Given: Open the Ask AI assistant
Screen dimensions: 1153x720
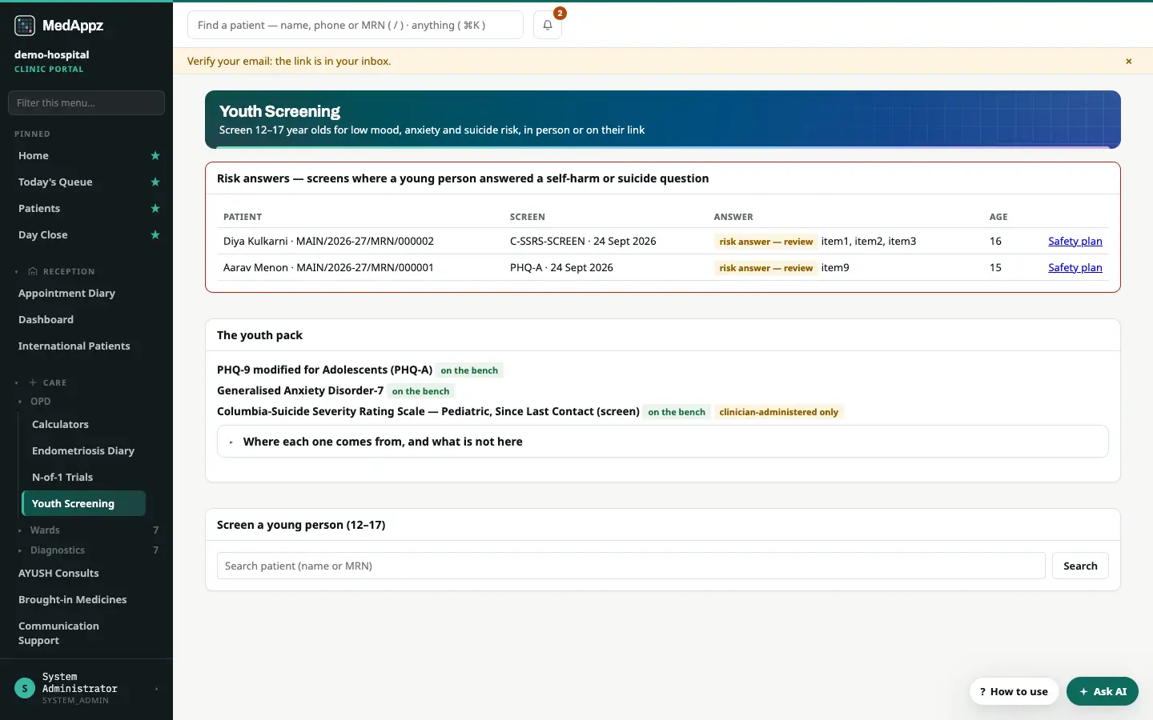Looking at the screenshot, I should (x=1103, y=691).
